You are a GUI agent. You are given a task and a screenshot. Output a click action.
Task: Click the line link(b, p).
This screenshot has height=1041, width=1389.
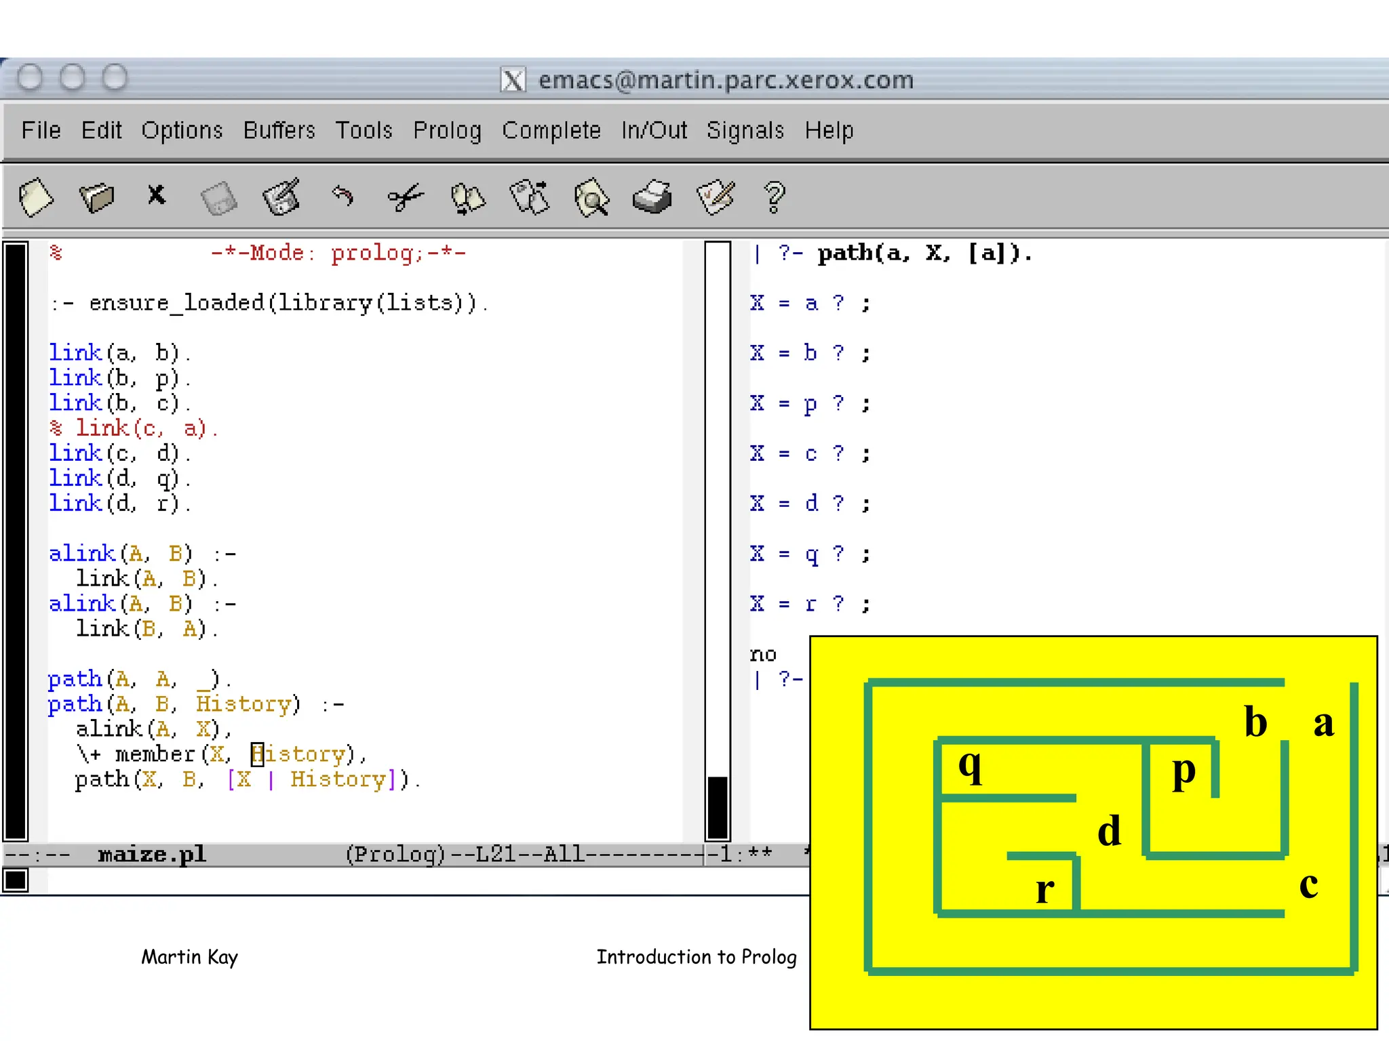click(x=119, y=377)
